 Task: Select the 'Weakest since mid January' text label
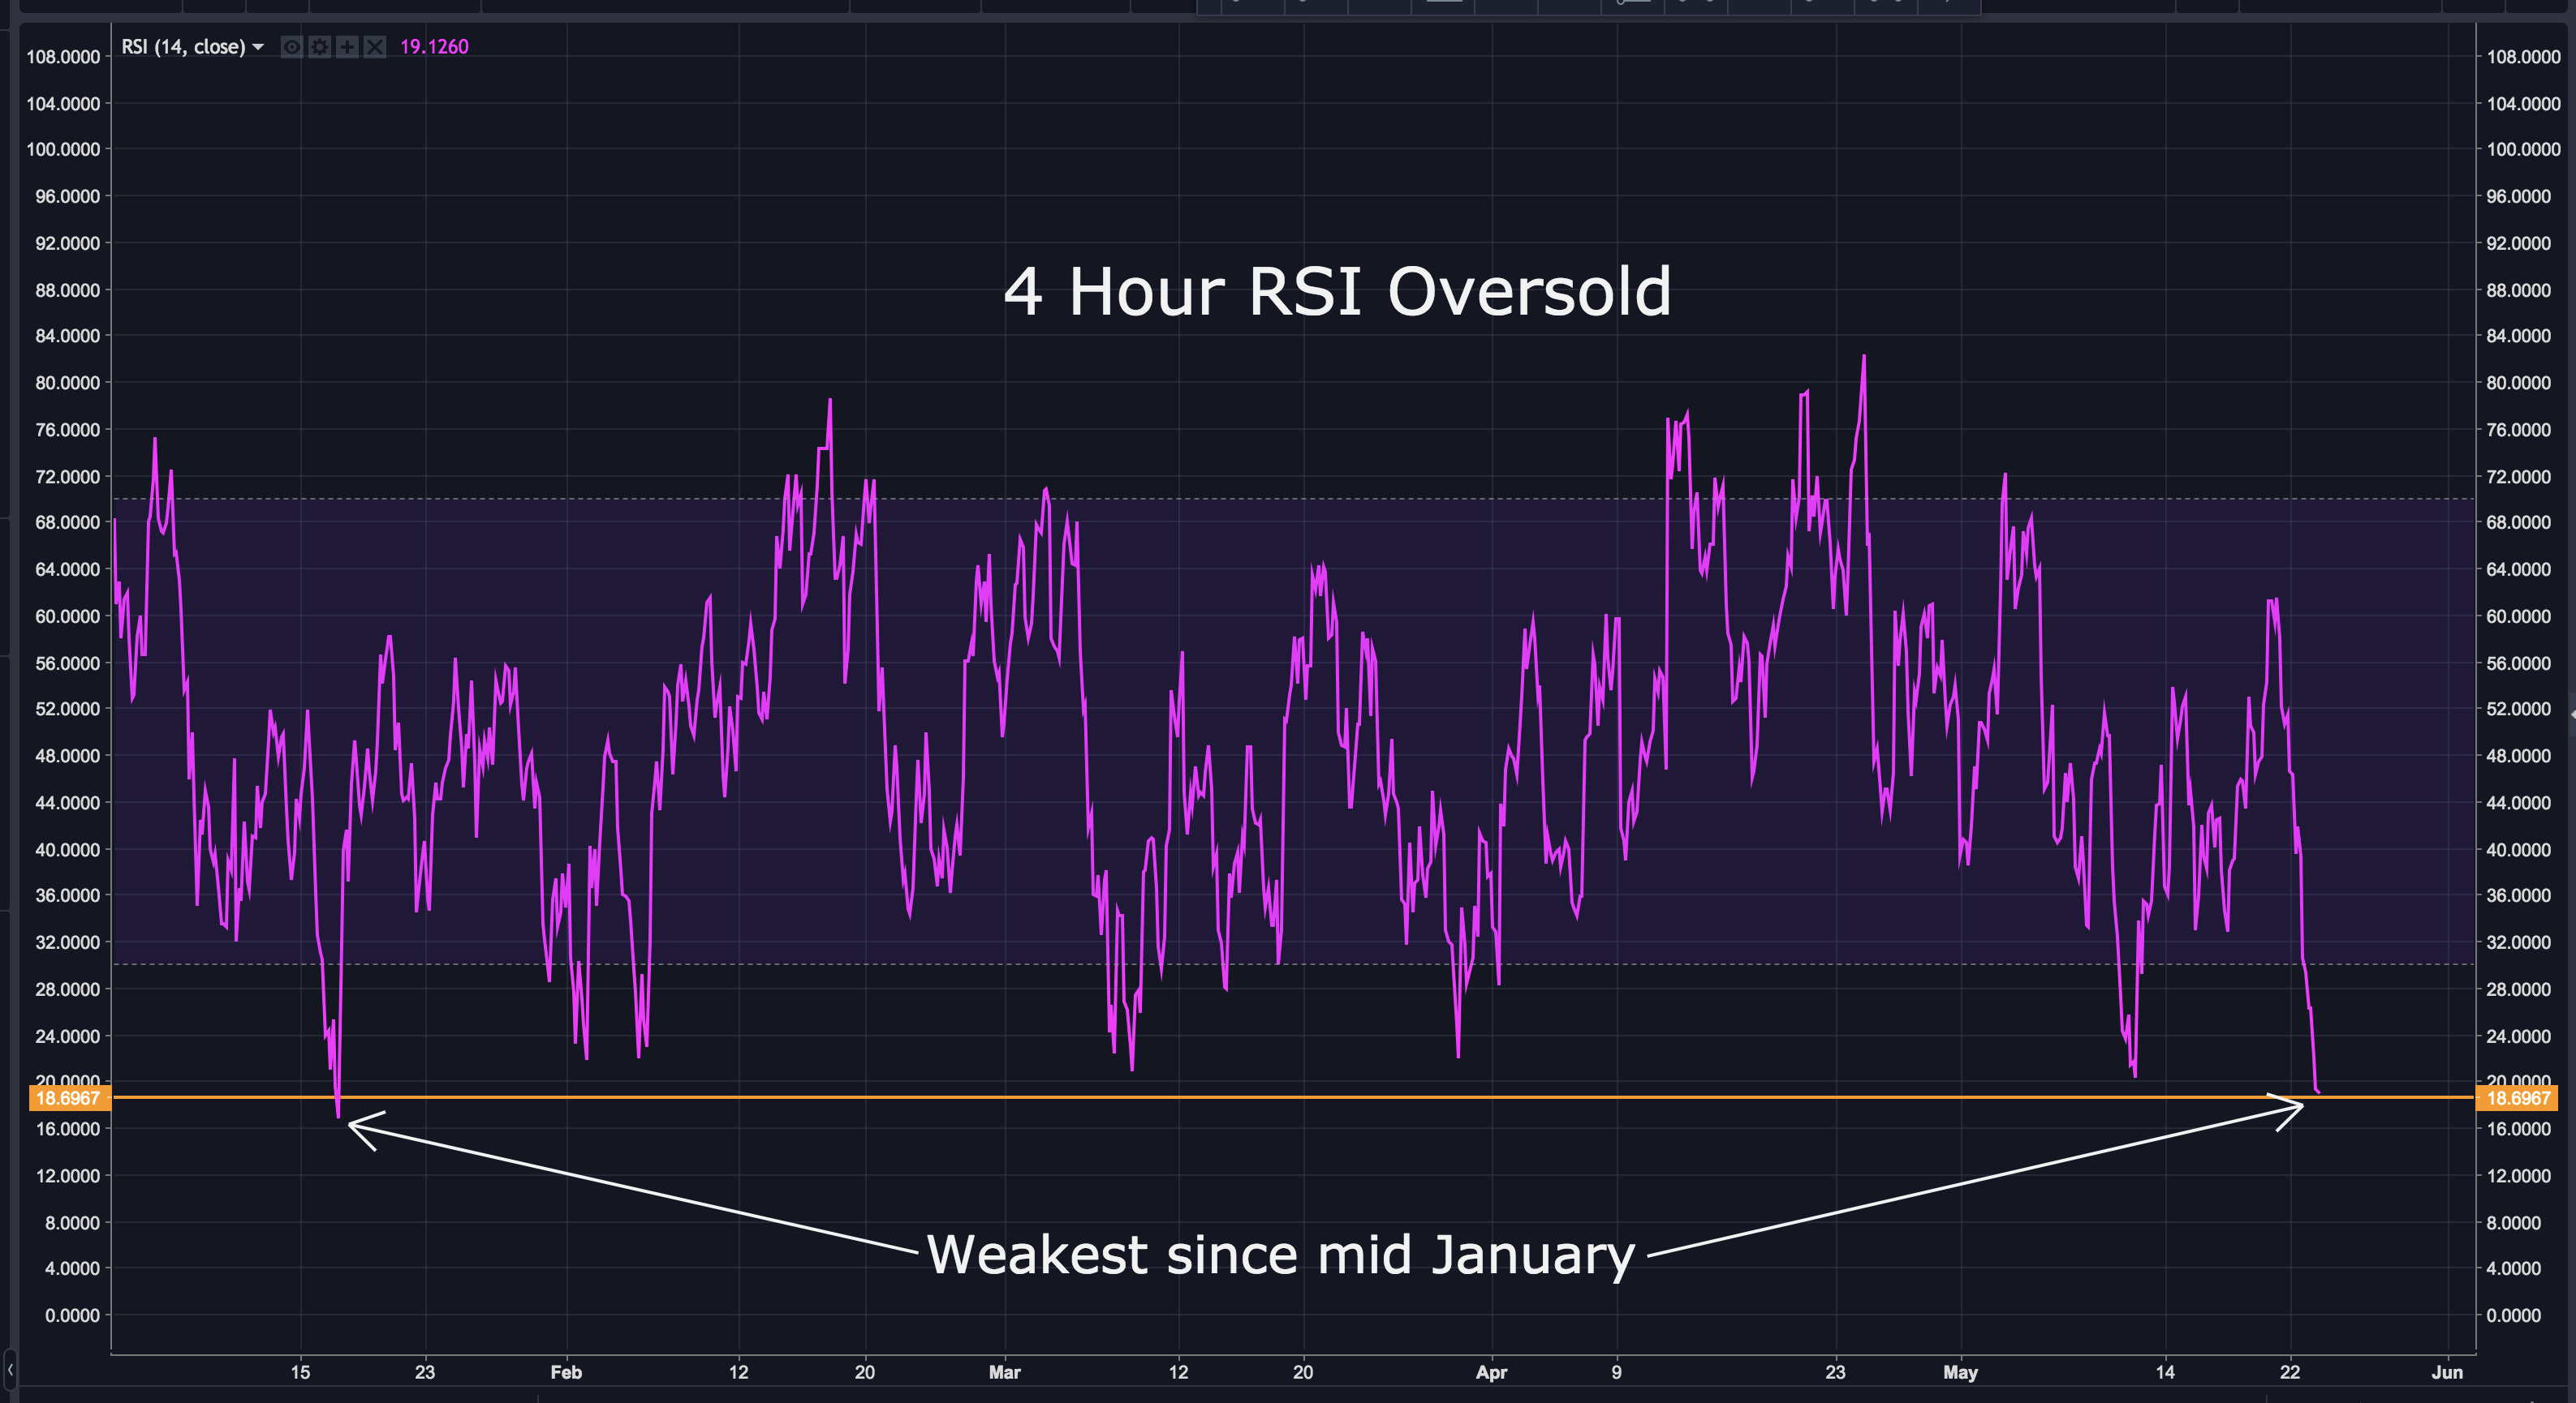pyautogui.click(x=1280, y=1254)
